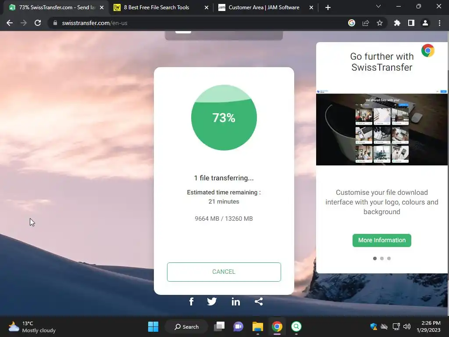This screenshot has height=337, width=449.
Task: Select third carousel dot in promo panel
Action: (x=389, y=258)
